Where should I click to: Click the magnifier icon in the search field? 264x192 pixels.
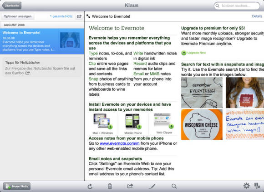click(x=218, y=6)
